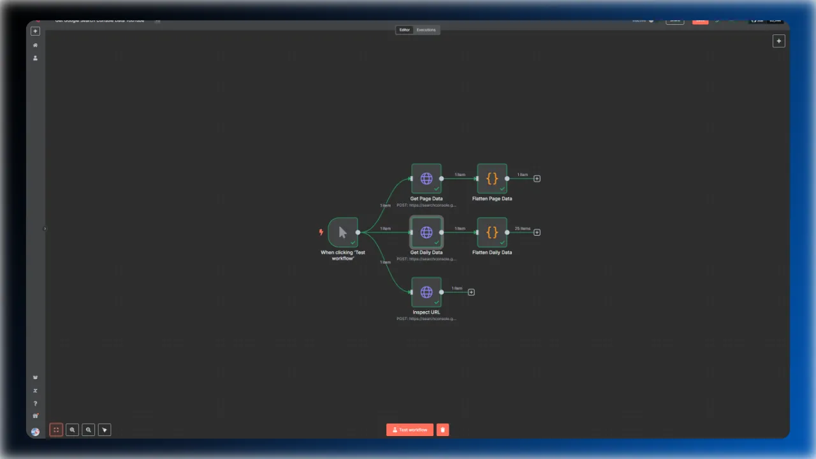Open the help question mark icon
The height and width of the screenshot is (459, 816).
tap(35, 404)
